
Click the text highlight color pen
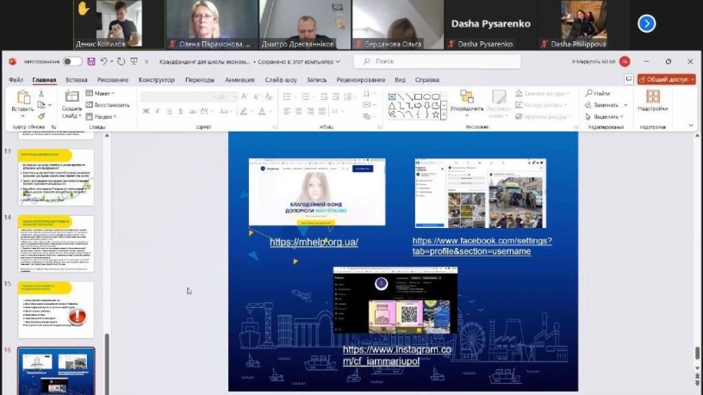click(243, 111)
